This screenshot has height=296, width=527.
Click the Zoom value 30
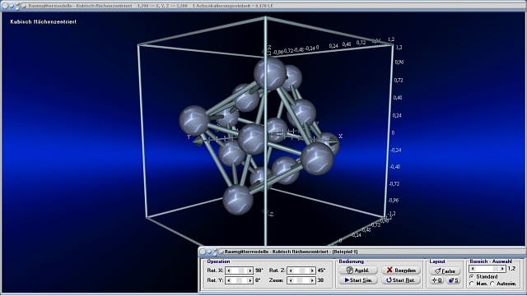click(320, 280)
